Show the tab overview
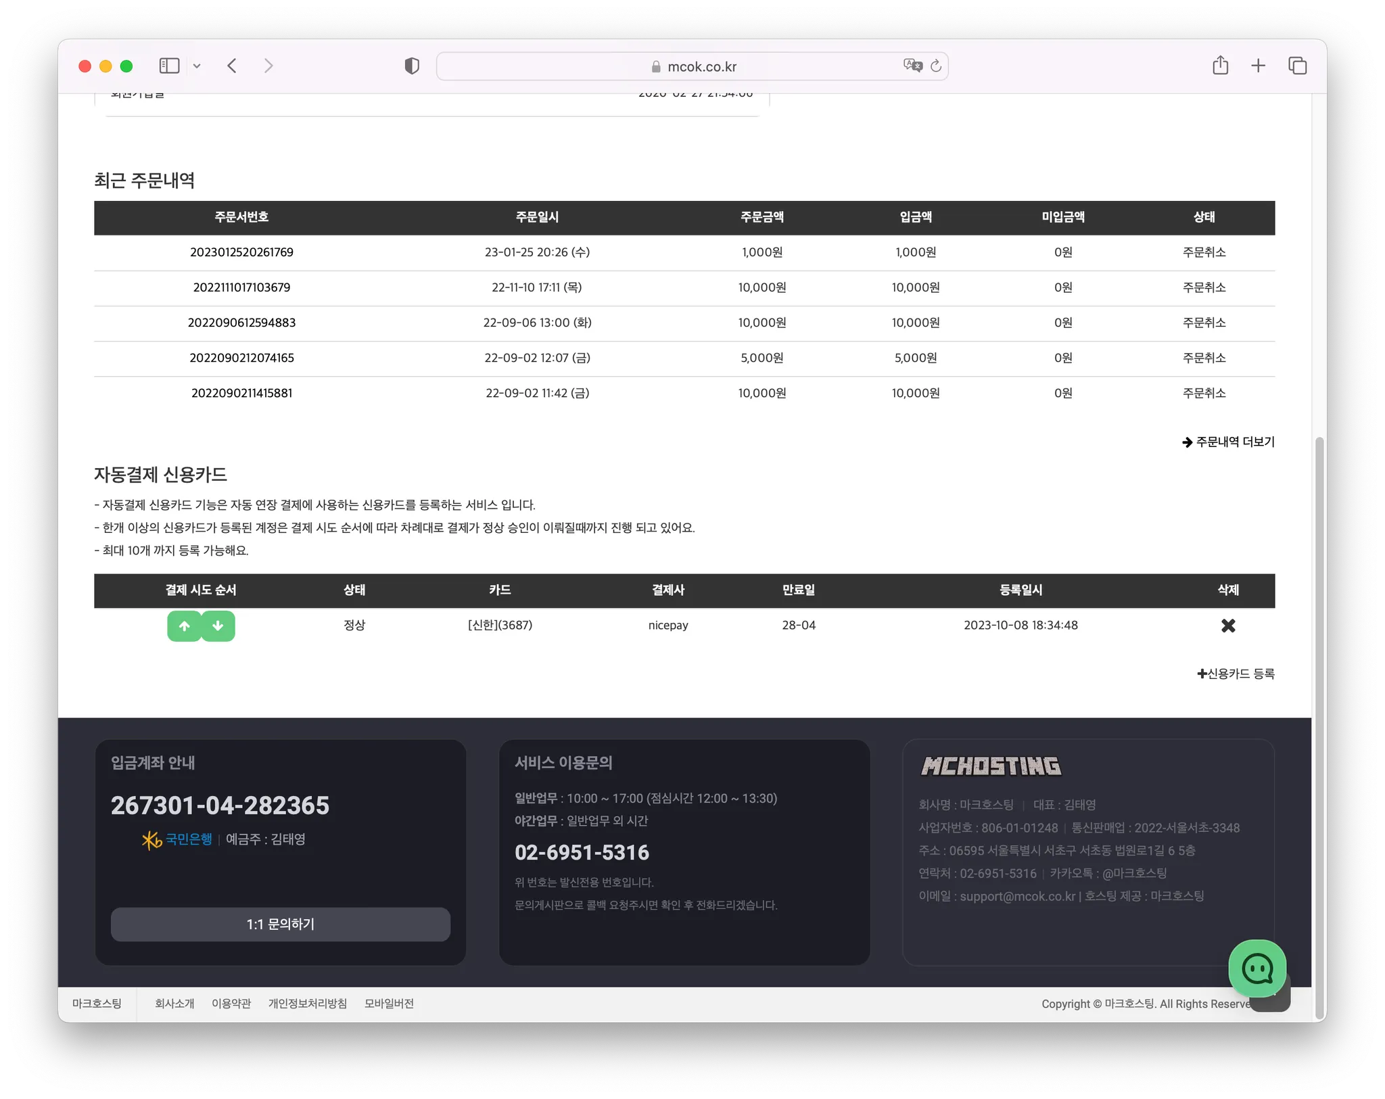 pos(1297,66)
